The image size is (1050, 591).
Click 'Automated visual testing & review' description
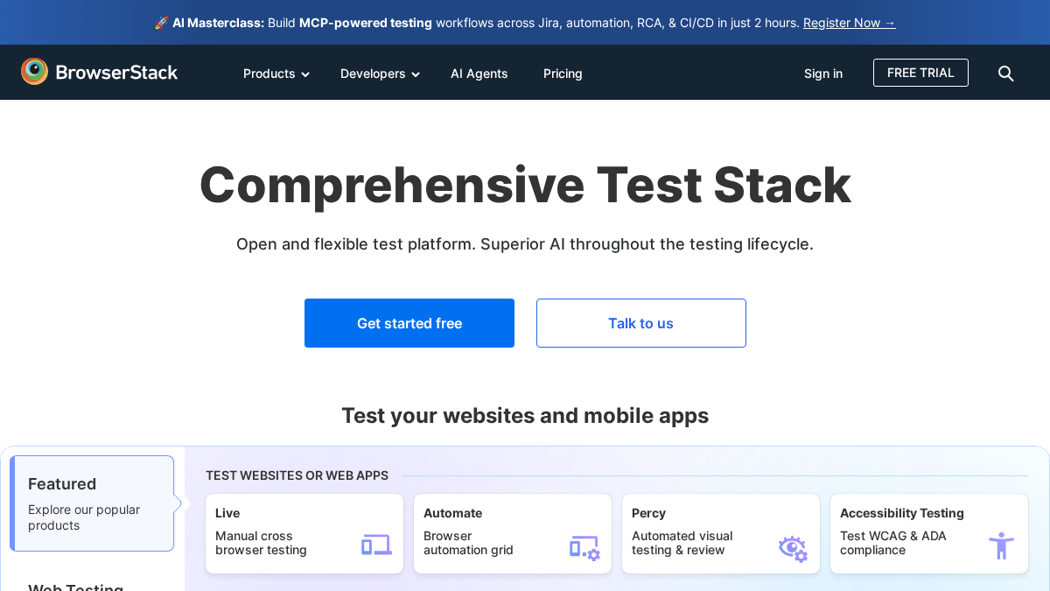point(682,543)
